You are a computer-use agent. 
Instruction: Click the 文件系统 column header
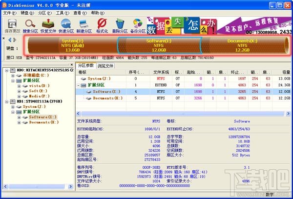point(161,72)
